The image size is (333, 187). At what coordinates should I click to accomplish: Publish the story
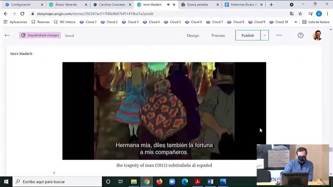(248, 35)
